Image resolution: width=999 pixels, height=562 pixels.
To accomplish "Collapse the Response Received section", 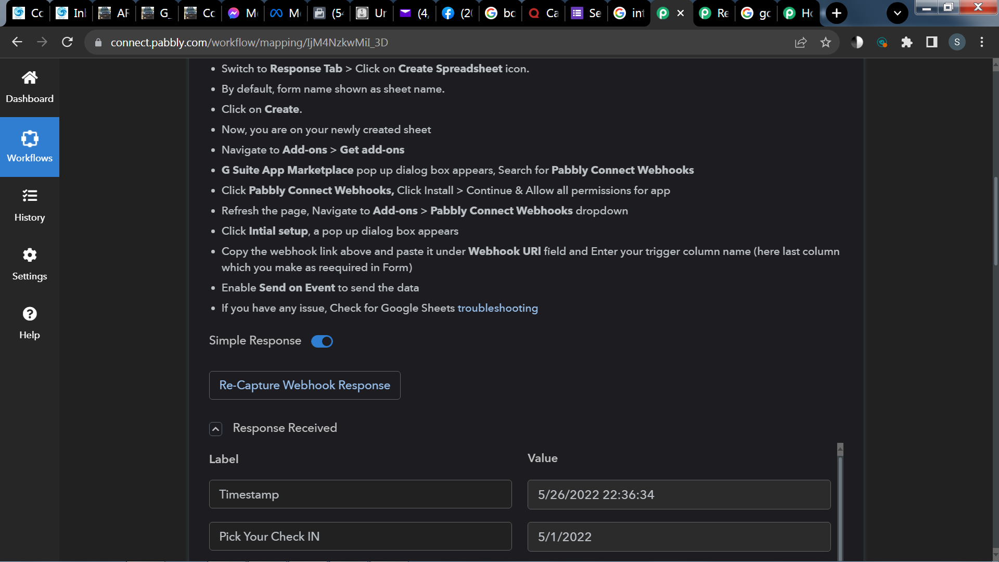I will (x=215, y=429).
